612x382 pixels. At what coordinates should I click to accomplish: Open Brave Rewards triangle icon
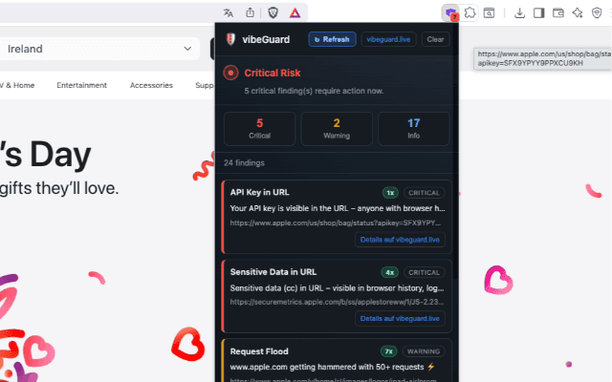[295, 13]
